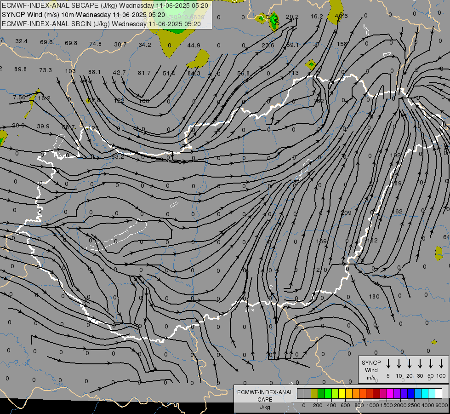This screenshot has width=450, height=414.
Task: Click the 88.1 CAPE value on map
Action: [x=94, y=72]
